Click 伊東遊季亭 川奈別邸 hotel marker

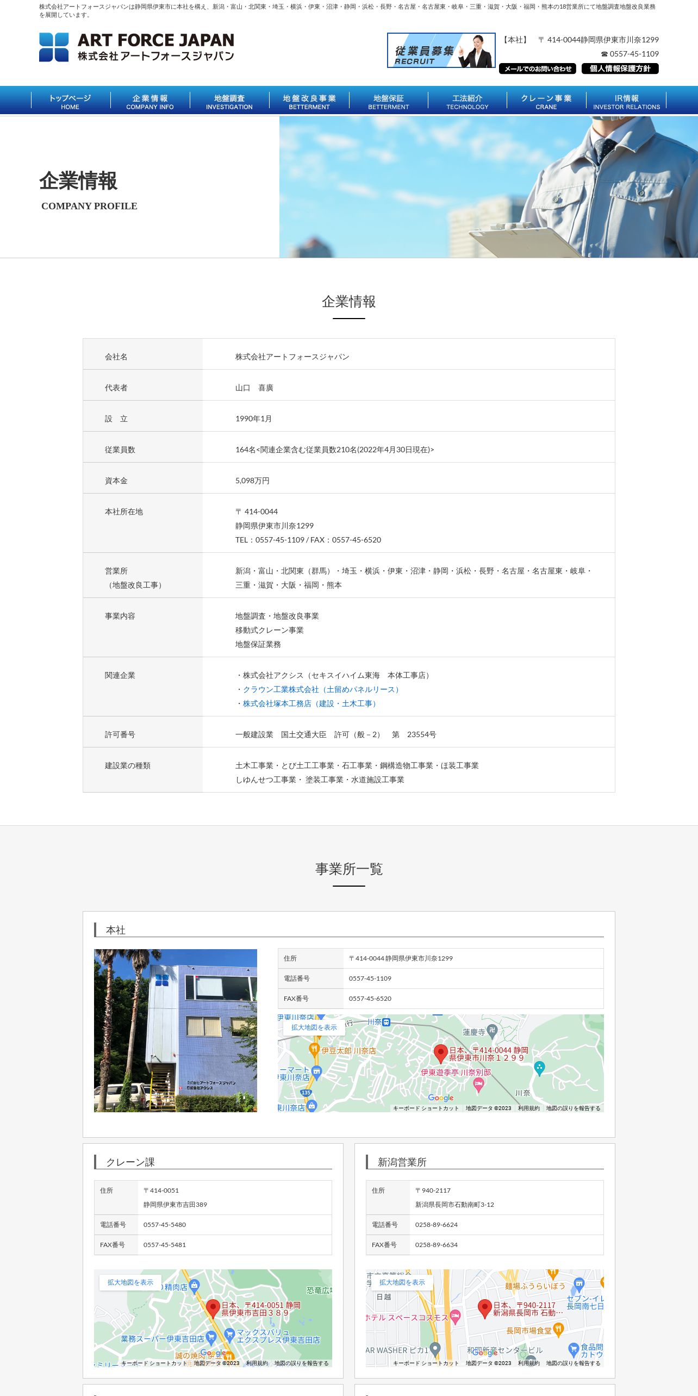tap(478, 1085)
